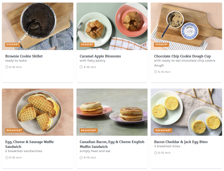Click the clock icon under Brownie Cookie Skillet
The image size is (224, 171).
click(x=7, y=67)
